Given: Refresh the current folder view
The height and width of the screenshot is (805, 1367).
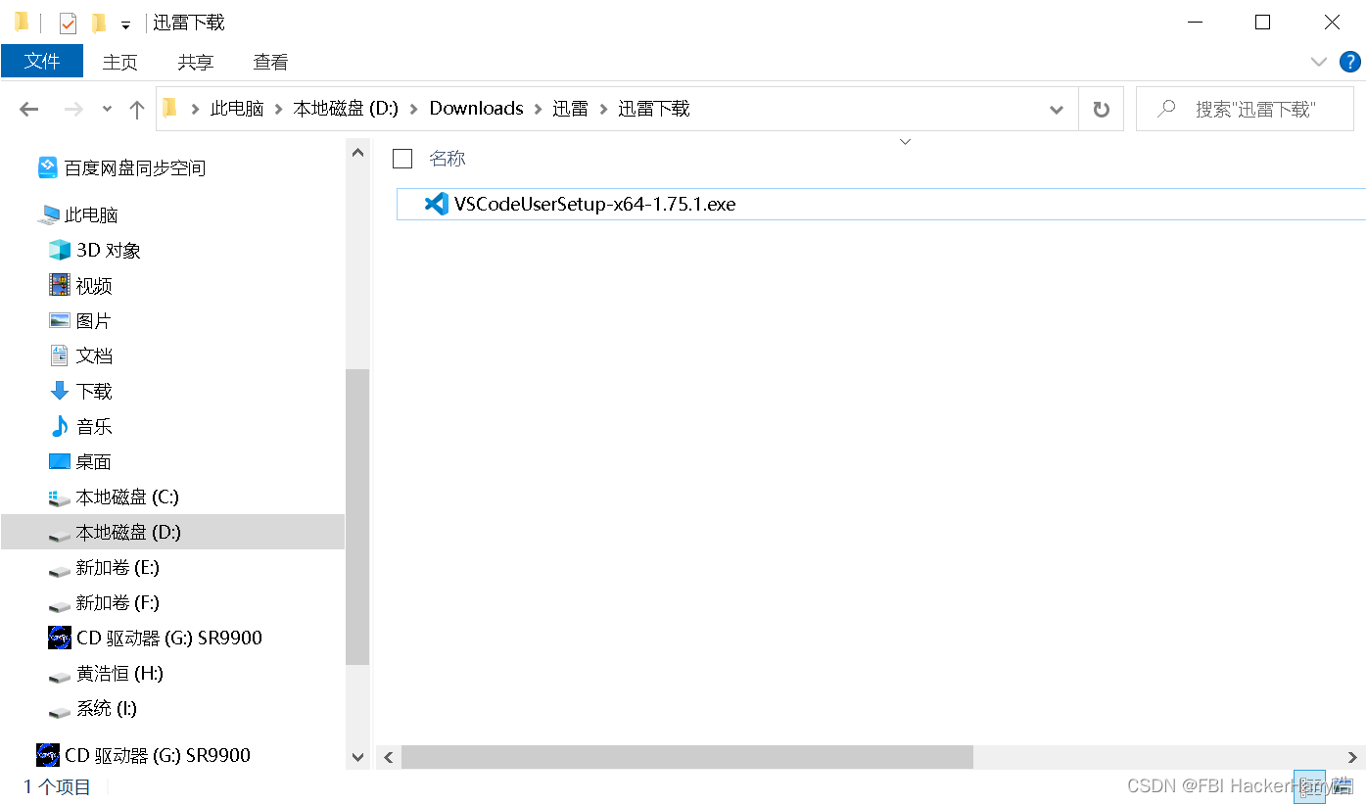Looking at the screenshot, I should pos(1102,110).
